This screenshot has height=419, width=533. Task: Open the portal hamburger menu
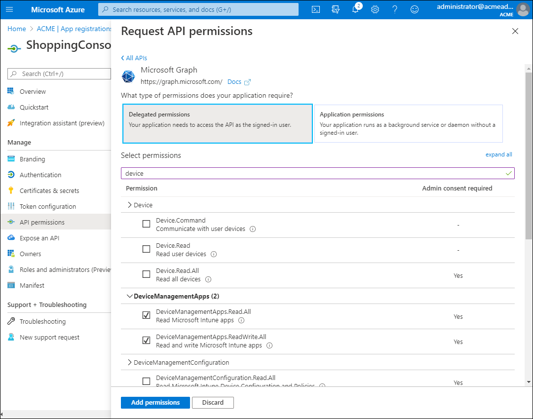pyautogui.click(x=9, y=9)
